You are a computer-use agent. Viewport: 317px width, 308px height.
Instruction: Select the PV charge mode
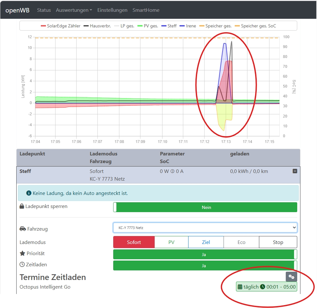pos(171,242)
